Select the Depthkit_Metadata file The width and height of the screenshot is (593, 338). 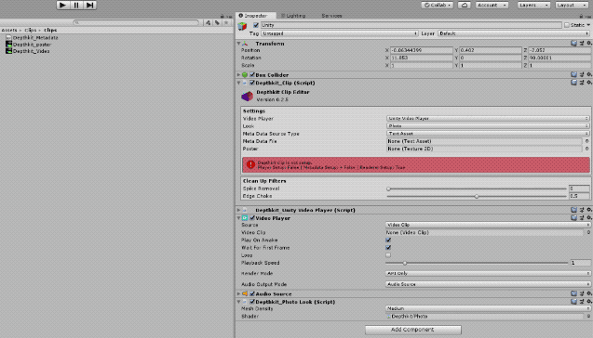click(x=33, y=38)
